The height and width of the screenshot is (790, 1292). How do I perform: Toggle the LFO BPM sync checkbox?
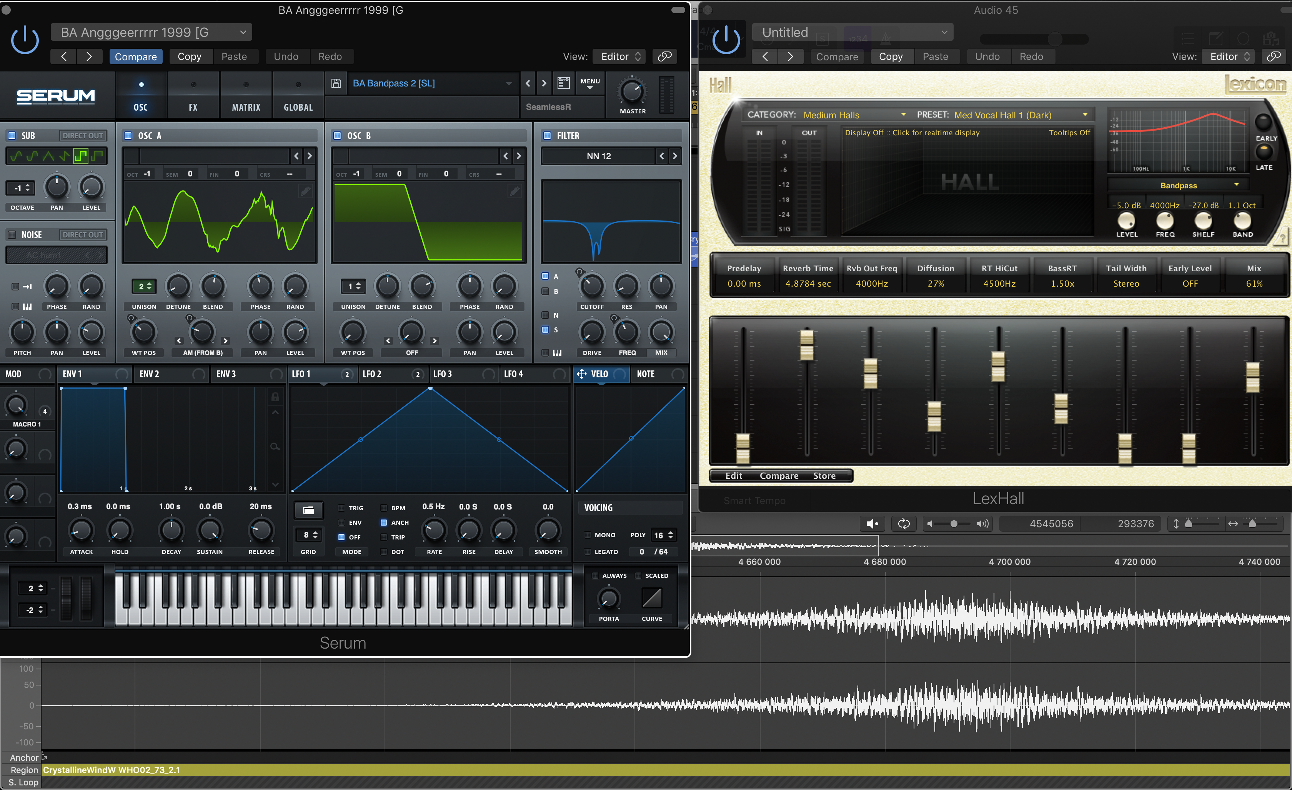point(384,508)
